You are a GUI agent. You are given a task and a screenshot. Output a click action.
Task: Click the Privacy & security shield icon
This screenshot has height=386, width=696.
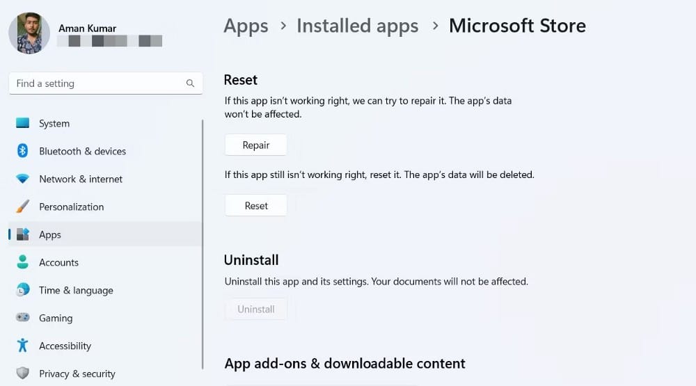23,373
